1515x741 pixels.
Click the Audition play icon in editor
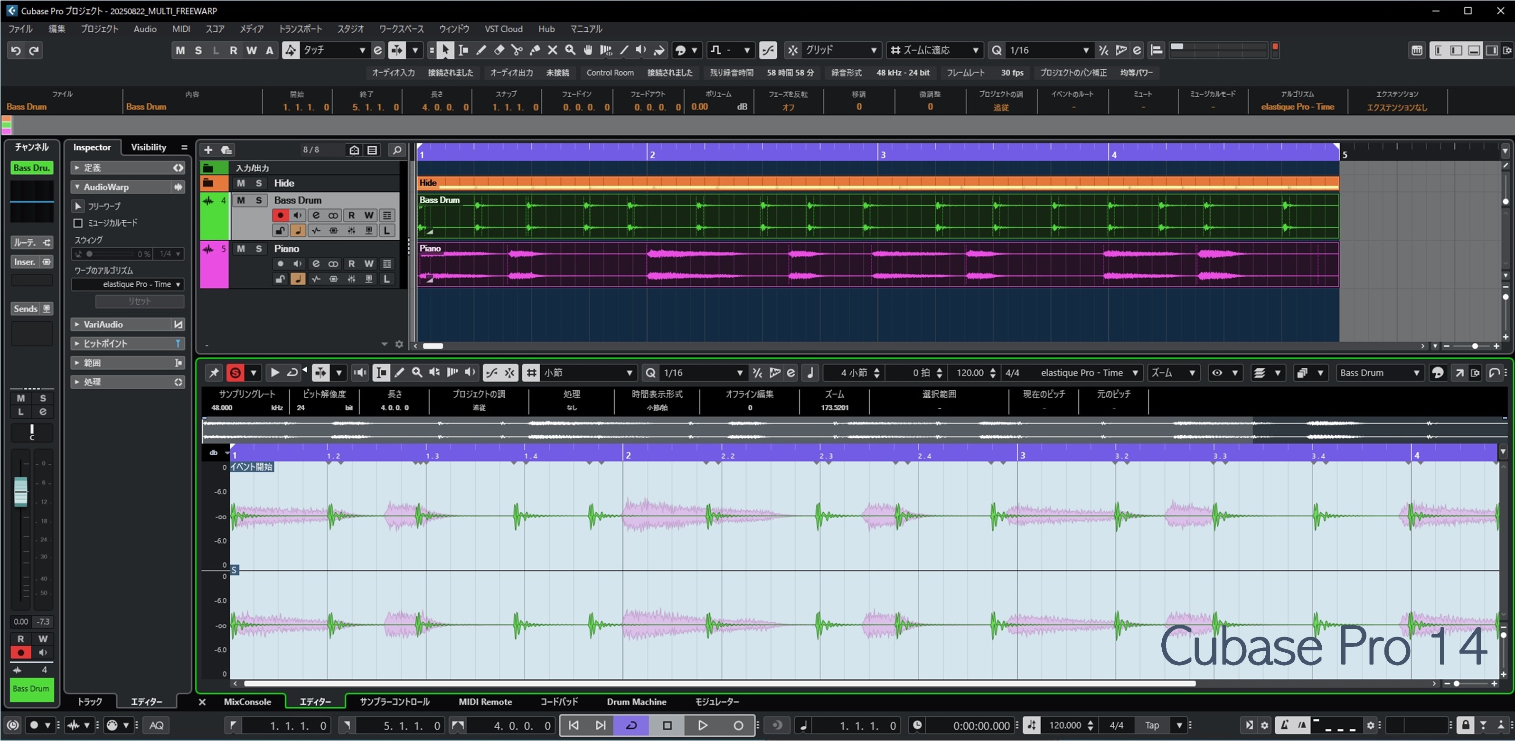tap(274, 373)
